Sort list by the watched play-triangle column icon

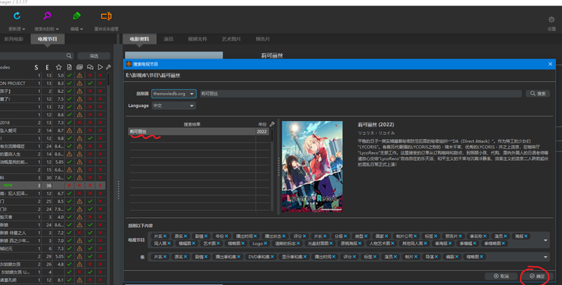[100, 67]
